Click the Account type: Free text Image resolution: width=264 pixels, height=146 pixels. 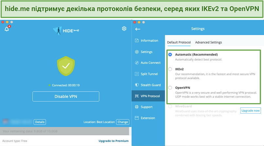[15, 141]
